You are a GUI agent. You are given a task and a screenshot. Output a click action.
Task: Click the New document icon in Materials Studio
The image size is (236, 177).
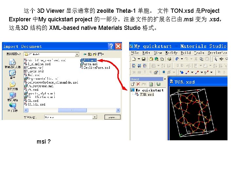click(x=134, y=59)
